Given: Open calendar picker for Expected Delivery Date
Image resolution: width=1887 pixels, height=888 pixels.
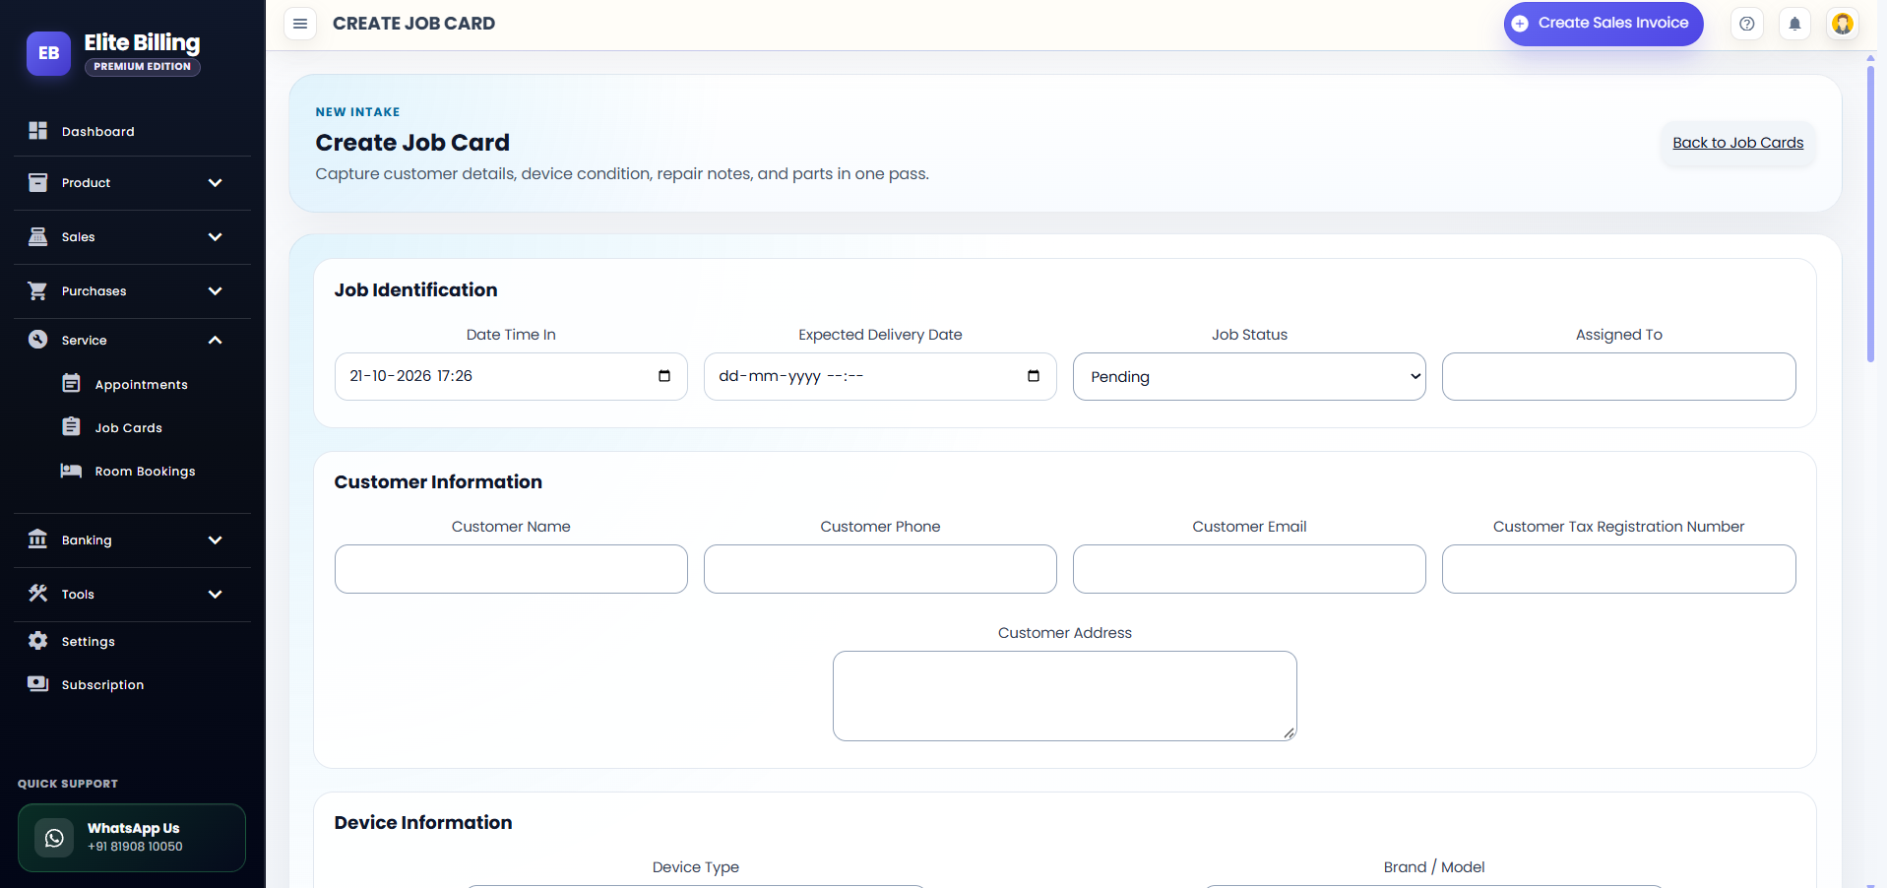Looking at the screenshot, I should (1034, 376).
